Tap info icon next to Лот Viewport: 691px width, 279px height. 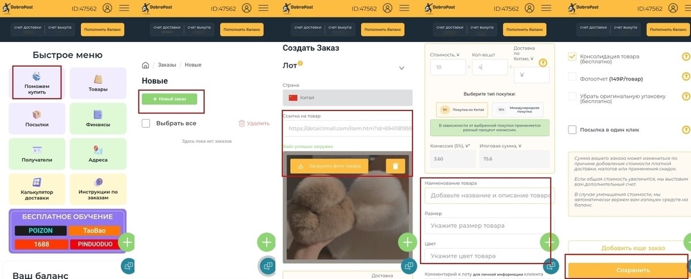click(x=300, y=63)
